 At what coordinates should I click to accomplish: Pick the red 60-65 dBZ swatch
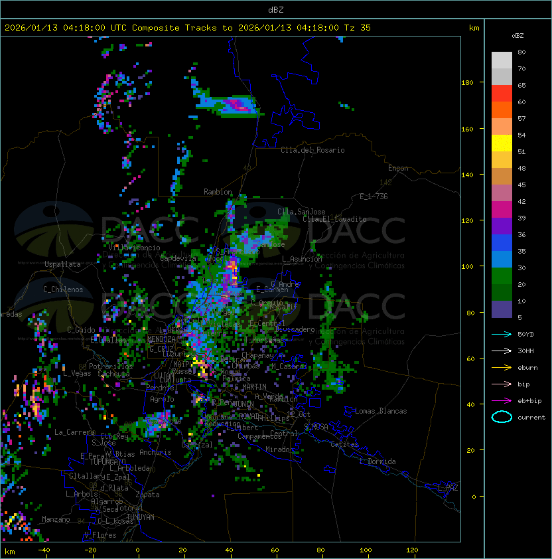tap(502, 94)
